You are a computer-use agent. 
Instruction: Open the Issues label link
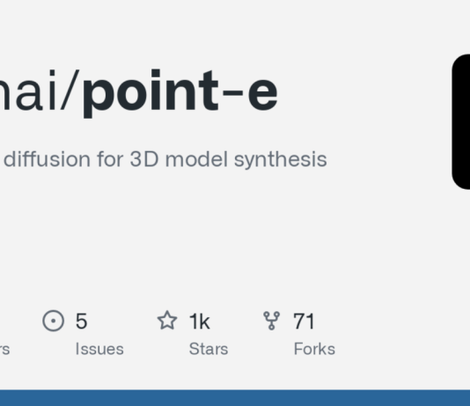click(99, 349)
